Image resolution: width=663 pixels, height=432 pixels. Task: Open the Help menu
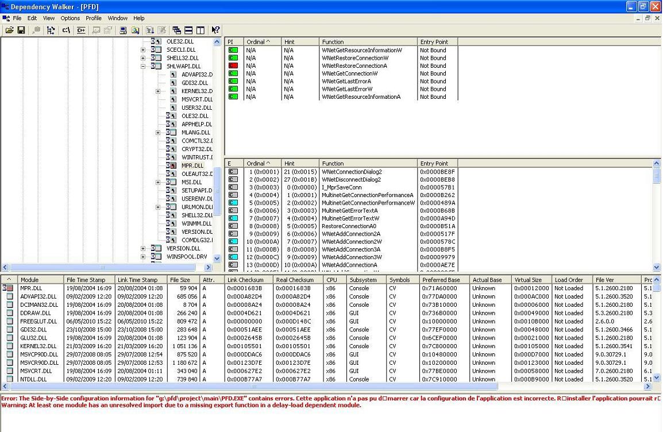[139, 18]
